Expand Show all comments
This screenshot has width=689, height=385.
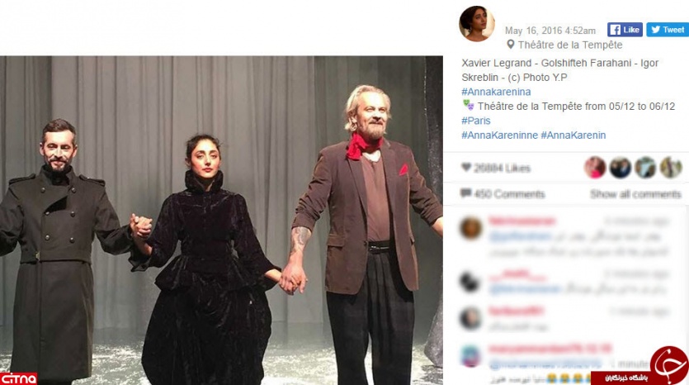click(x=635, y=194)
